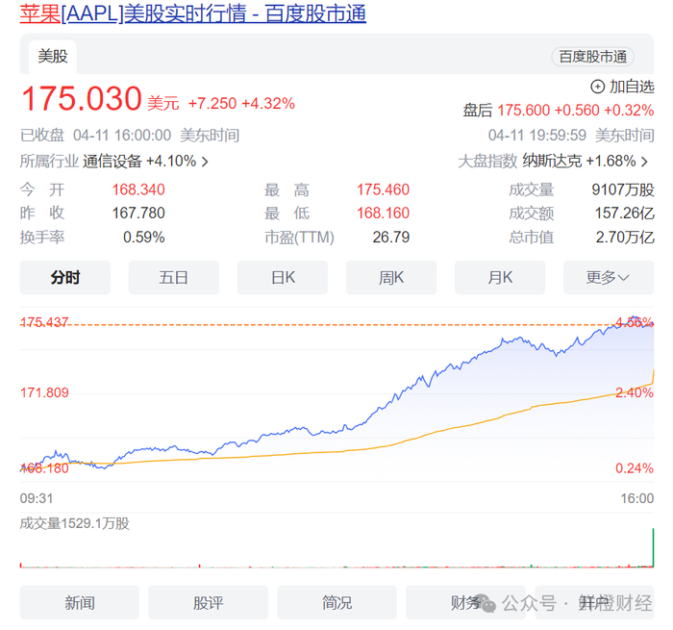Click the 175.437 chart axis label
673x630 pixels.
(44, 322)
